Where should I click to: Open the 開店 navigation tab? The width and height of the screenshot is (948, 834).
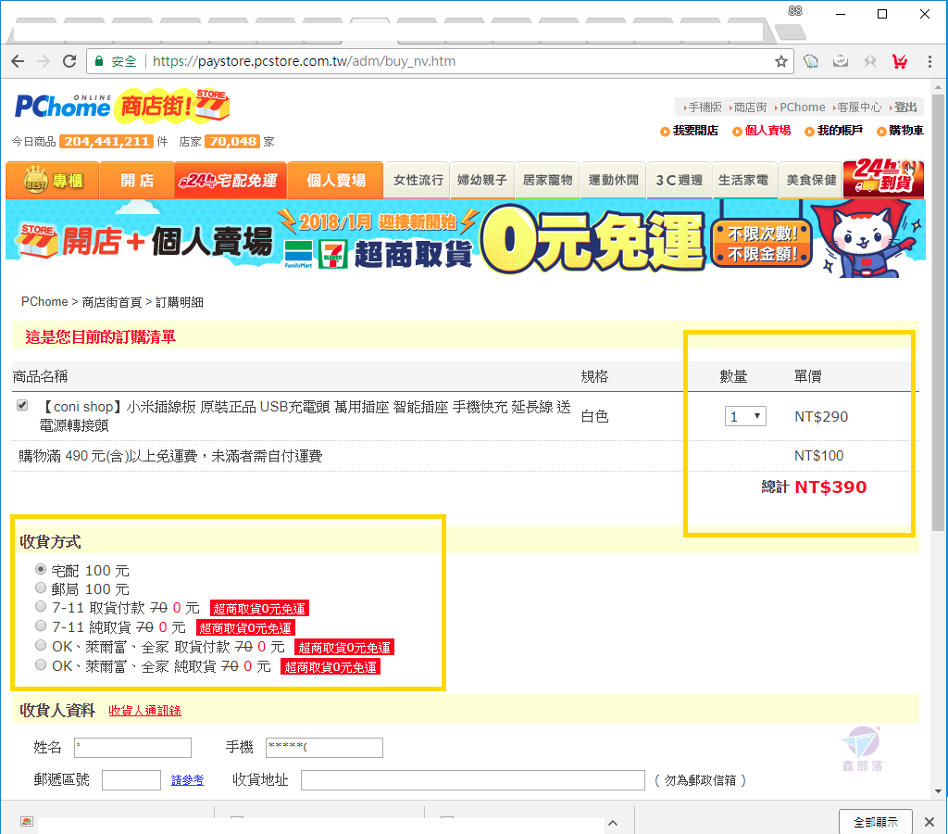click(137, 181)
